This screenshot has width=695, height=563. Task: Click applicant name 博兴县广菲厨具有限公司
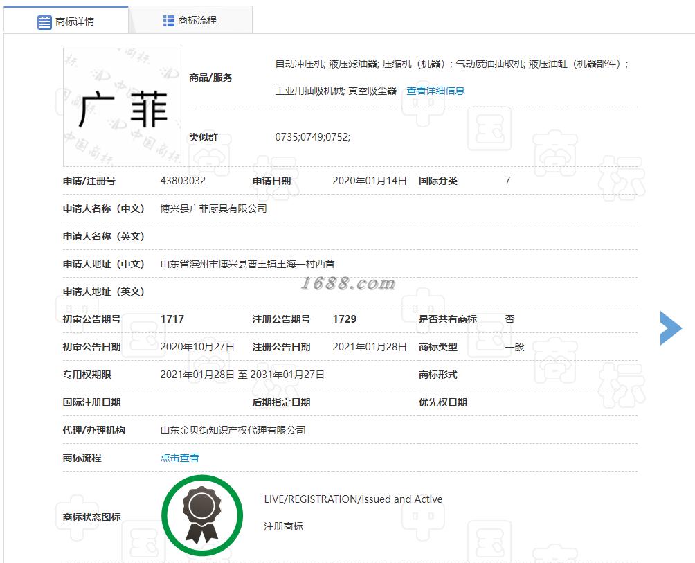click(213, 208)
